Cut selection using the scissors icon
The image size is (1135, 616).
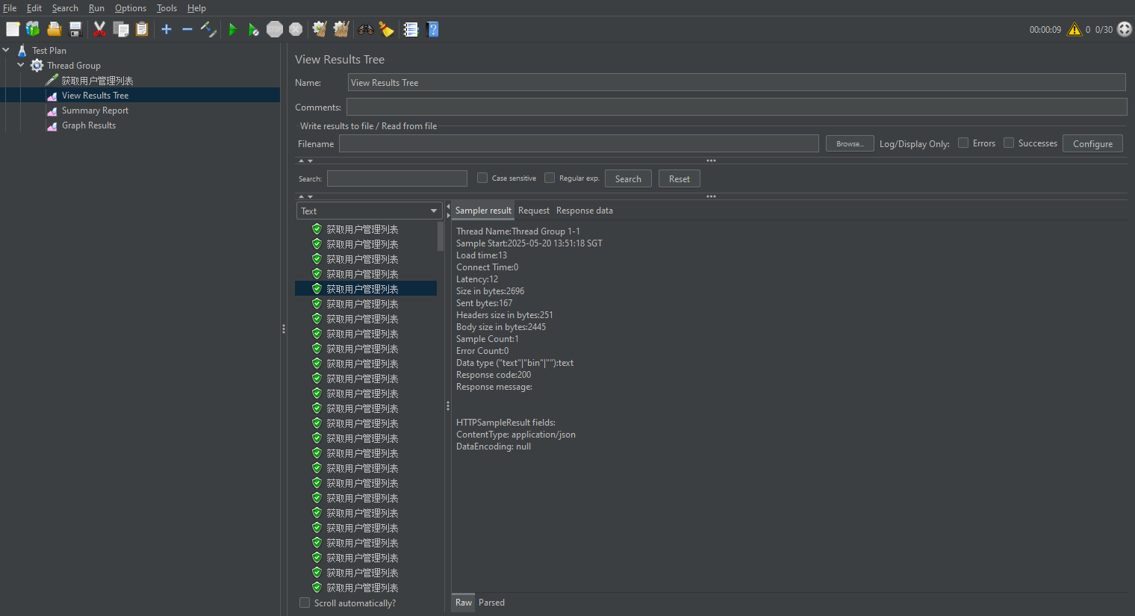point(99,29)
